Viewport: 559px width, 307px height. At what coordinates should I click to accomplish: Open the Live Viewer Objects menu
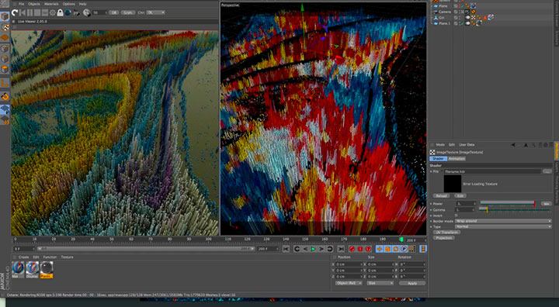pyautogui.click(x=34, y=4)
